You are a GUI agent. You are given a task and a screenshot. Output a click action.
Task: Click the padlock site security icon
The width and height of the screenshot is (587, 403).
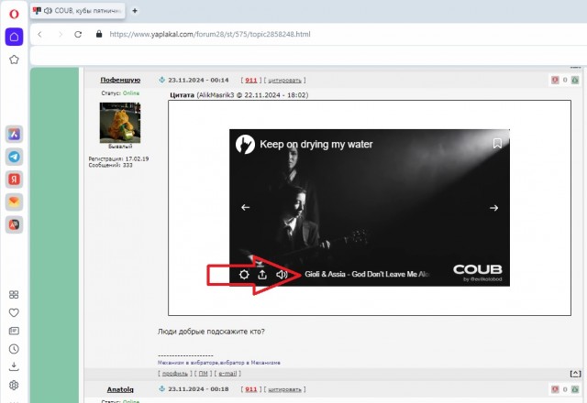(99, 34)
